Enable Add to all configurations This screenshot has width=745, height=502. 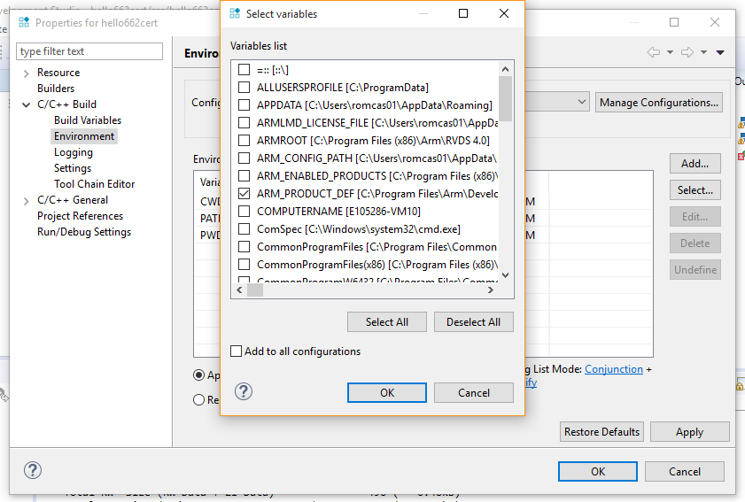[x=236, y=351]
